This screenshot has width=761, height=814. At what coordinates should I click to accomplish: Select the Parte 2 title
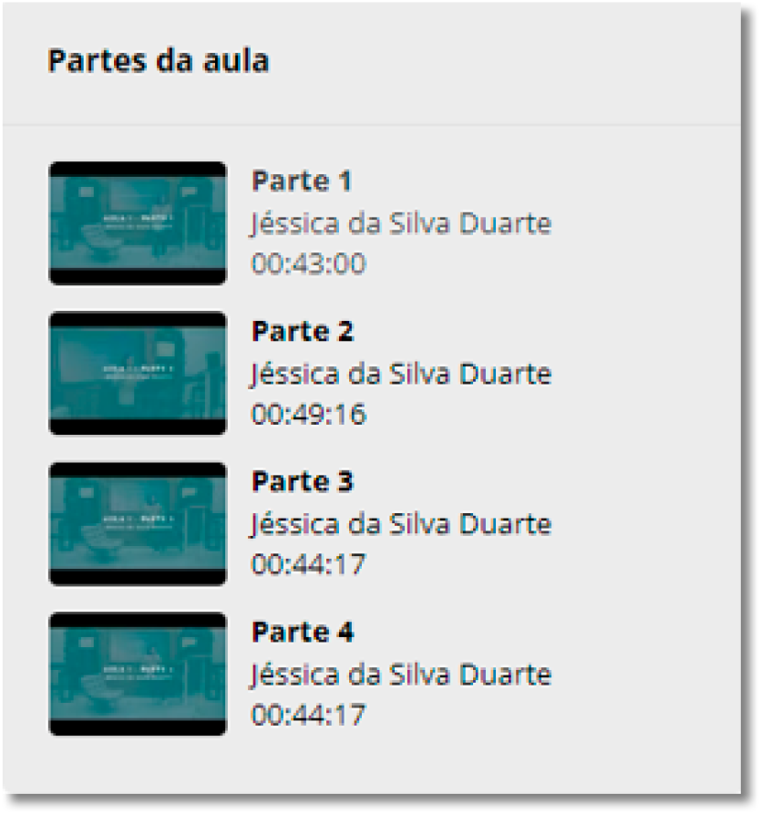303,331
